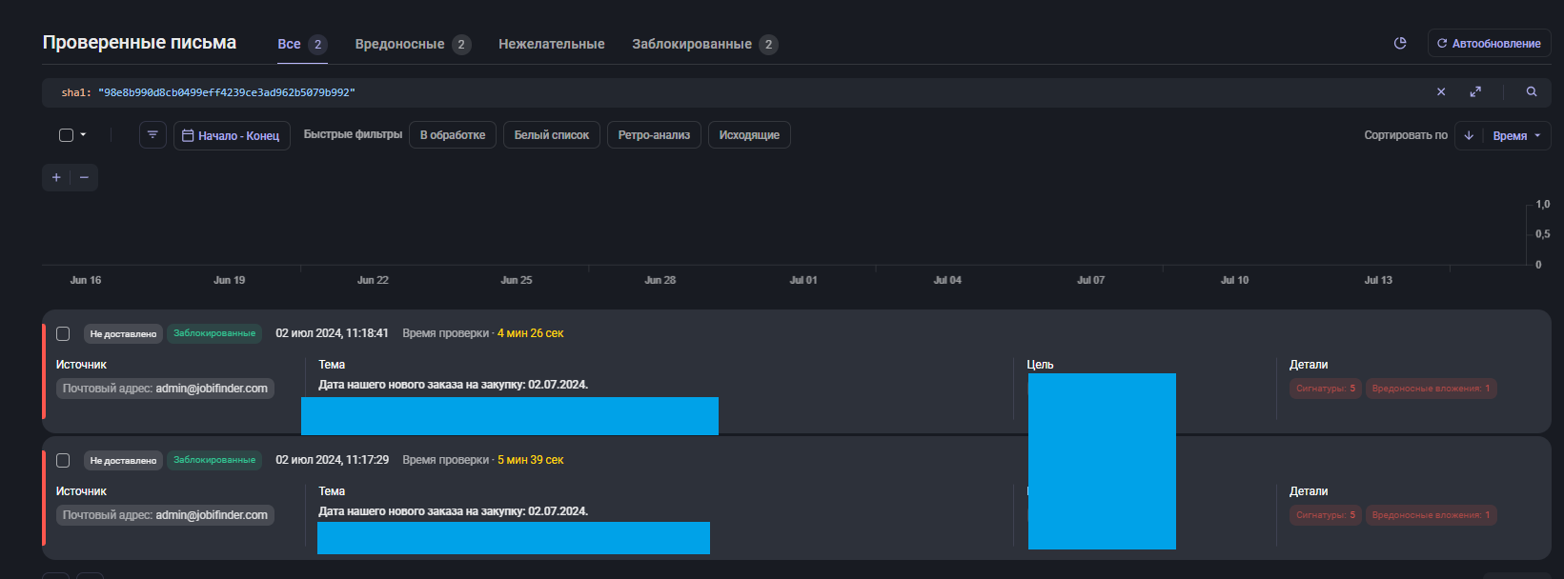
Task: Switch to the Вредоносные tab
Action: [399, 44]
